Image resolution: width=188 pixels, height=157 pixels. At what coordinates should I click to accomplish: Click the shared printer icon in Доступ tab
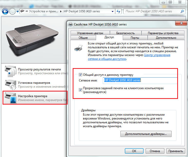pos(78,48)
